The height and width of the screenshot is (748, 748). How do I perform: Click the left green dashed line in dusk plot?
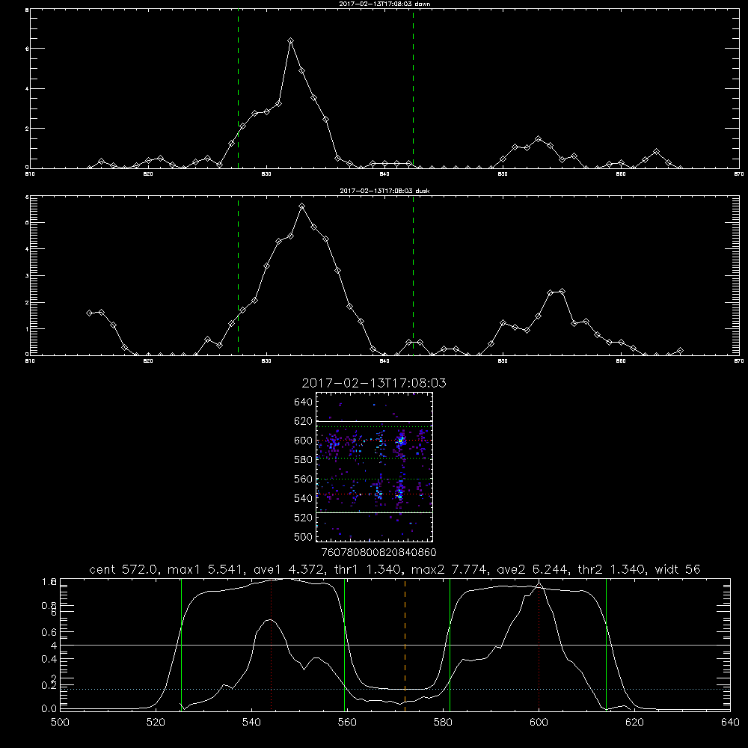(238, 275)
